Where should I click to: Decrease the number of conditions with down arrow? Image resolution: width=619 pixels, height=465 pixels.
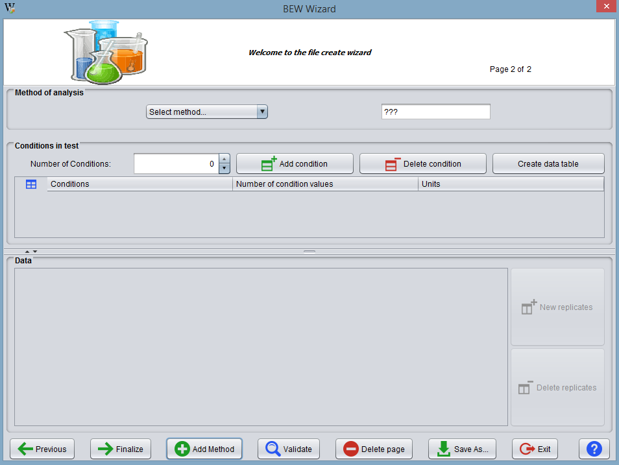[x=225, y=169]
